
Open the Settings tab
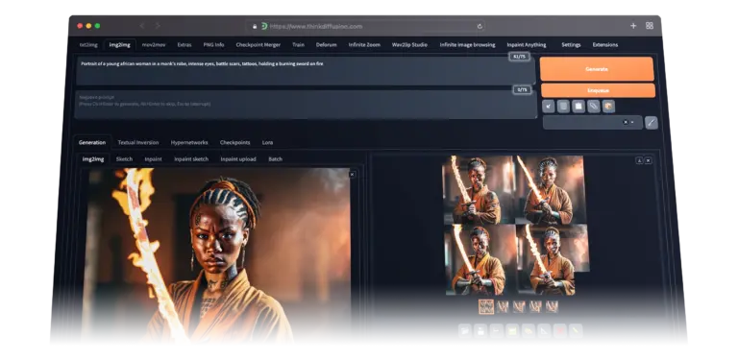coord(571,45)
